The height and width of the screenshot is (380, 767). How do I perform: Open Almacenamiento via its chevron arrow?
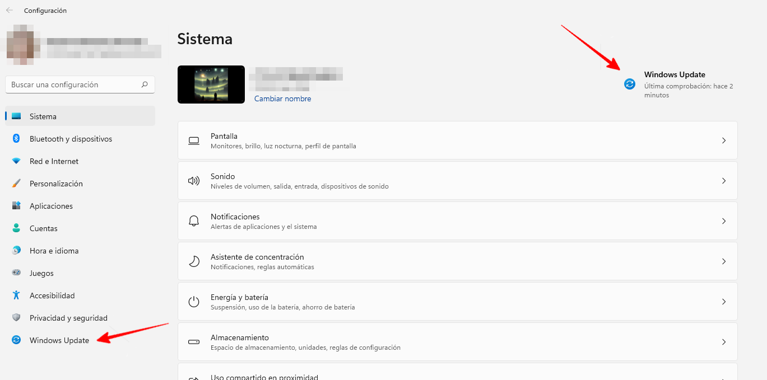pos(724,342)
